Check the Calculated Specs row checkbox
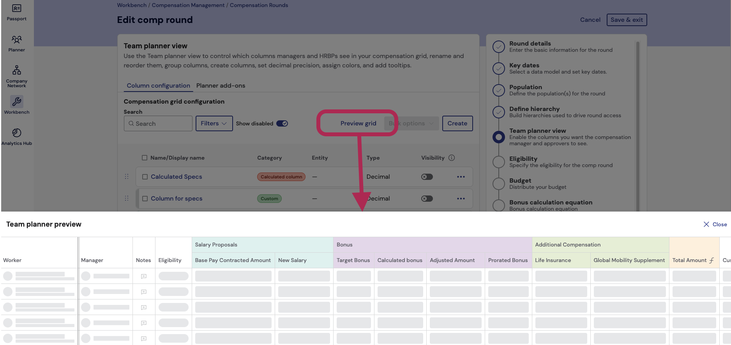This screenshot has width=731, height=345. (145, 177)
